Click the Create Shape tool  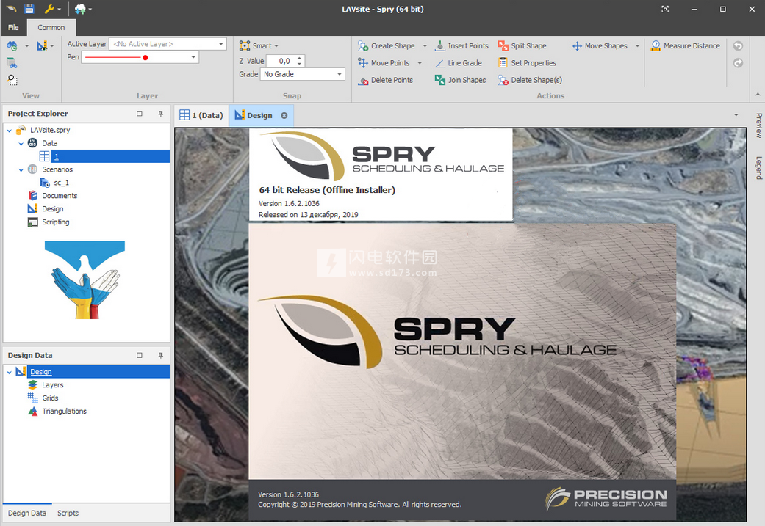[x=387, y=45]
